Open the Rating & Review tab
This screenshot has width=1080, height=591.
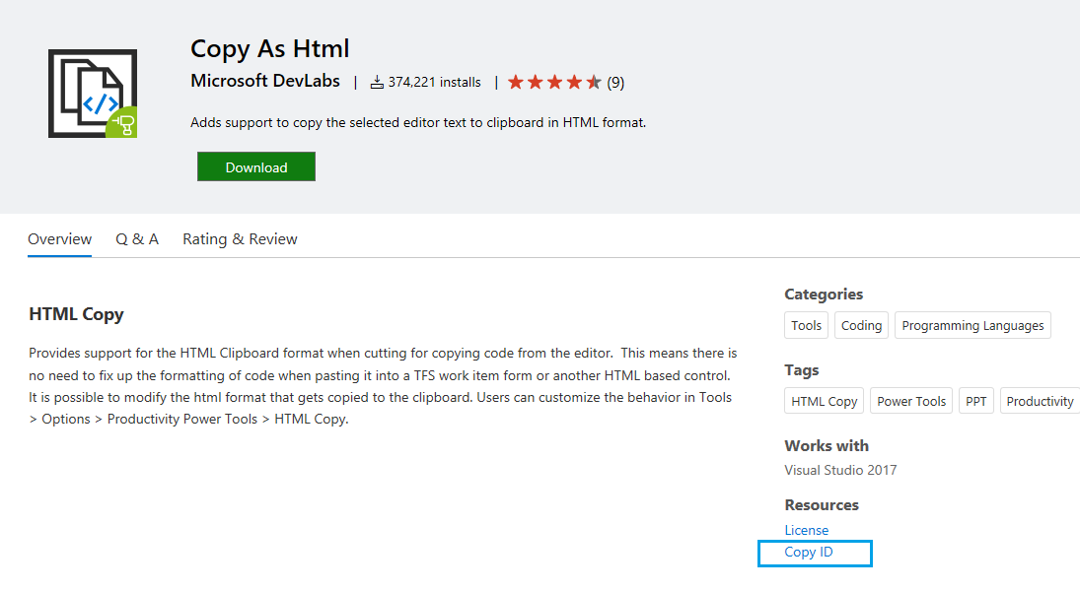(240, 238)
